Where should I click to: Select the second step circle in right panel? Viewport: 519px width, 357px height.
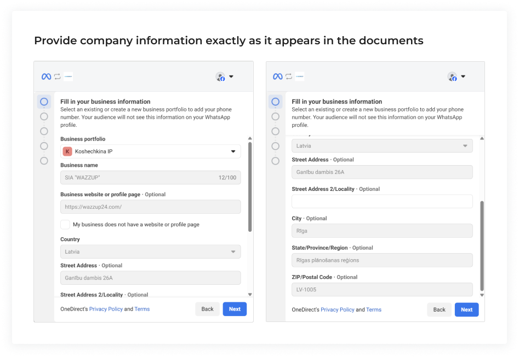(275, 116)
